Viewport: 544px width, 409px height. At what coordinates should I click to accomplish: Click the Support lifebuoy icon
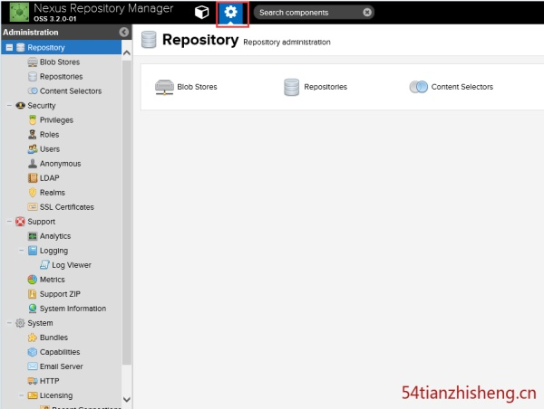pos(20,222)
